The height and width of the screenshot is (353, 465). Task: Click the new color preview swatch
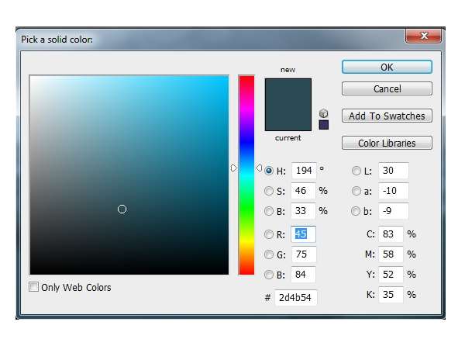(x=288, y=92)
